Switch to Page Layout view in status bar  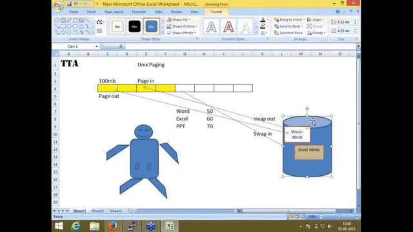point(297,217)
